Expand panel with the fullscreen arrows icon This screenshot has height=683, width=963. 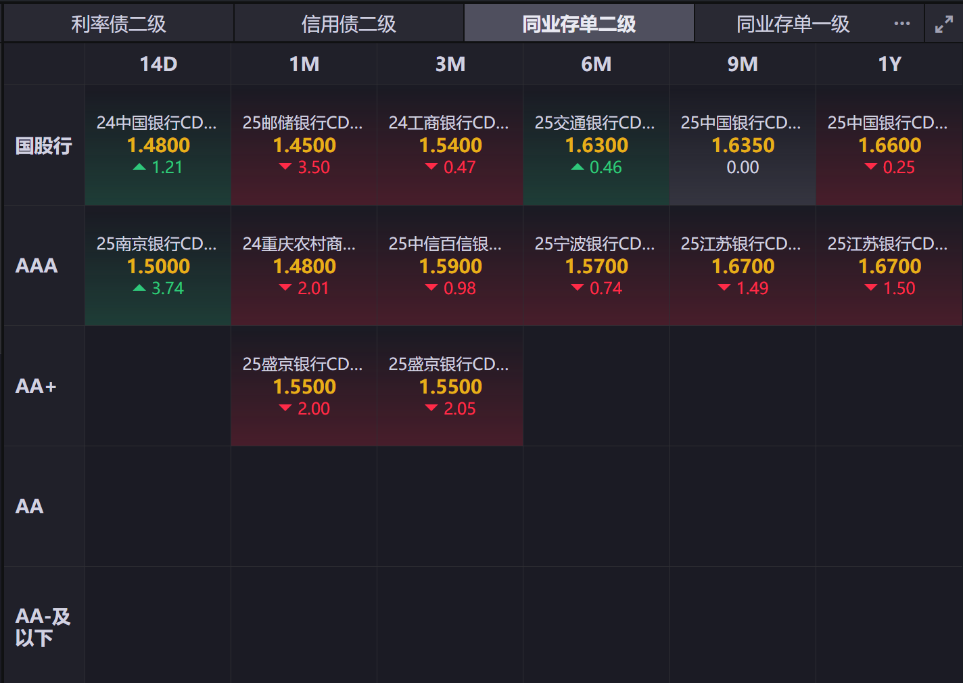(944, 24)
